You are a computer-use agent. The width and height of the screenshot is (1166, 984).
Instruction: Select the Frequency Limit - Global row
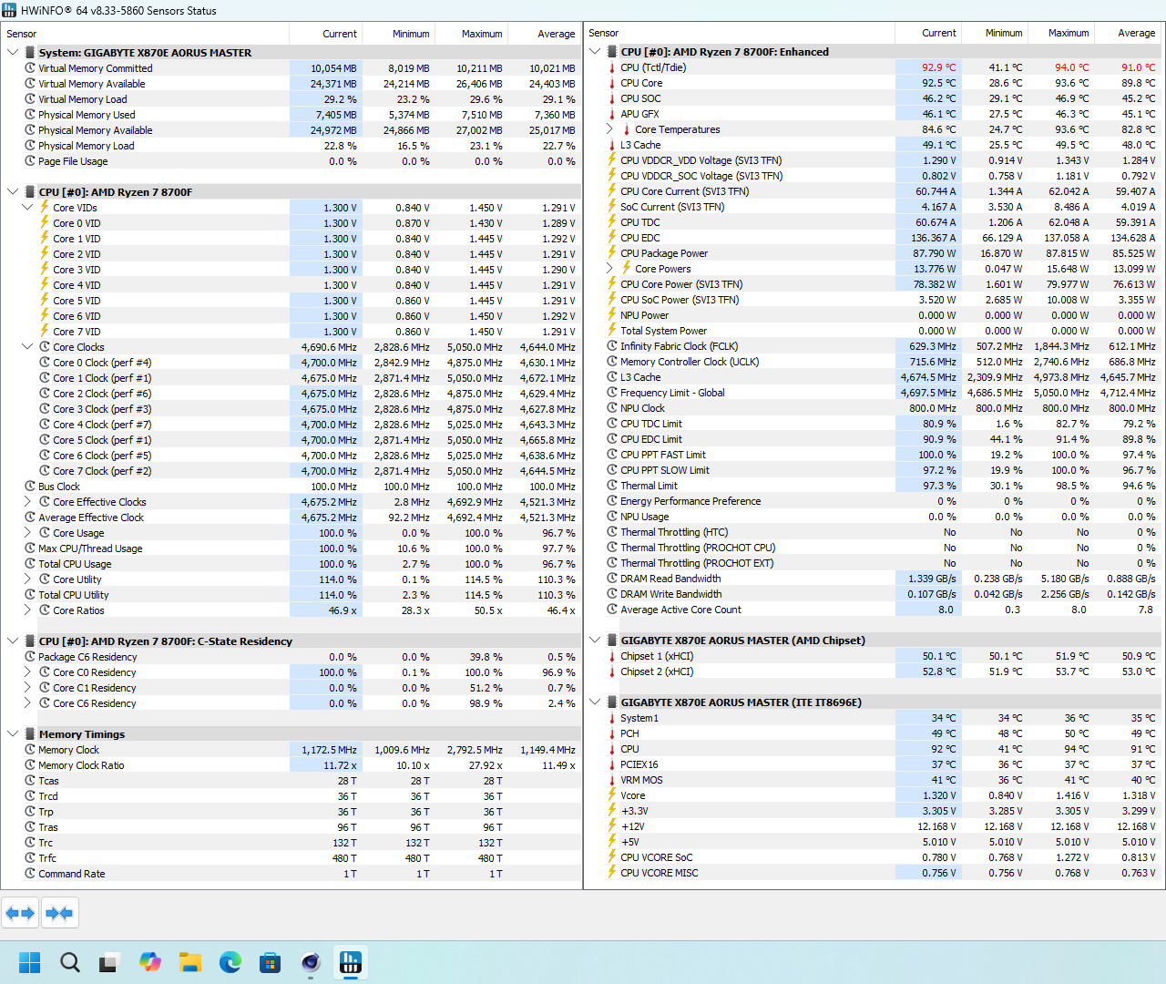874,393
